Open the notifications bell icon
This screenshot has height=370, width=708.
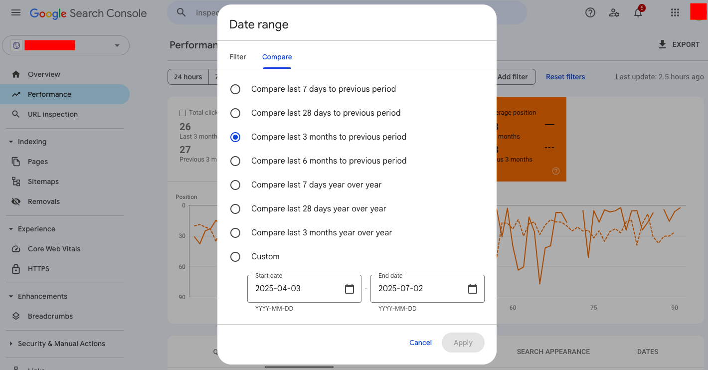tap(638, 13)
